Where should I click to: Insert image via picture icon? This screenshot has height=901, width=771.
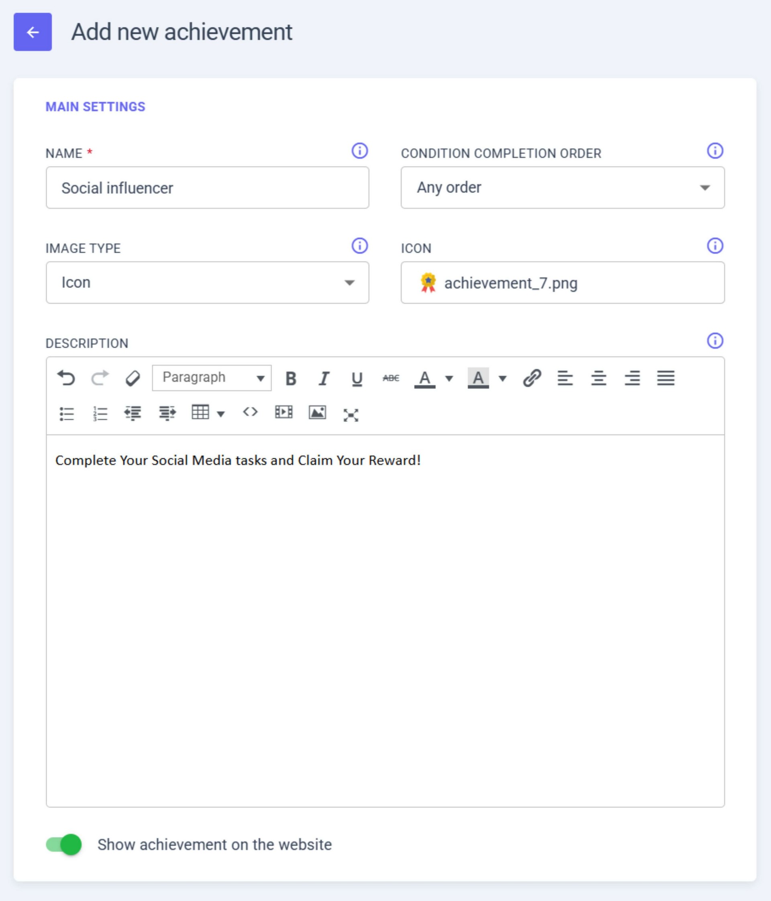[x=317, y=412]
